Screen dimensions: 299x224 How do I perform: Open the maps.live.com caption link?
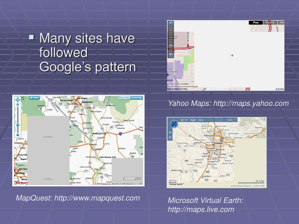pos(201,209)
